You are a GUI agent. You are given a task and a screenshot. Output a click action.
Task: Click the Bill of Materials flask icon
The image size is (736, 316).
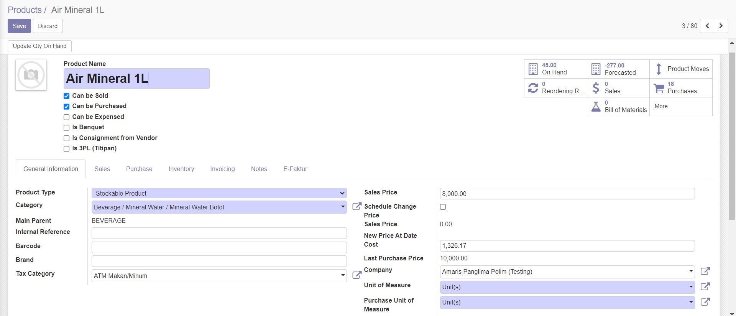point(596,107)
